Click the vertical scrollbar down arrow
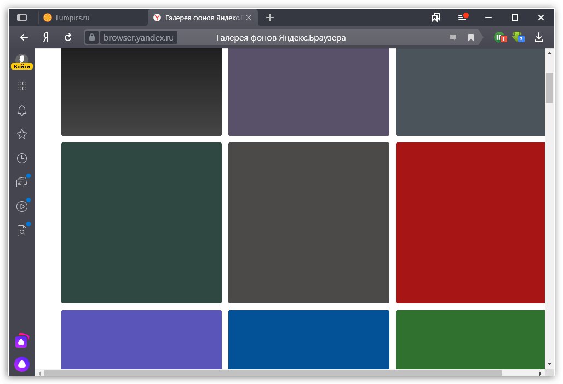Screen dimensions: 563x384 tap(549, 364)
